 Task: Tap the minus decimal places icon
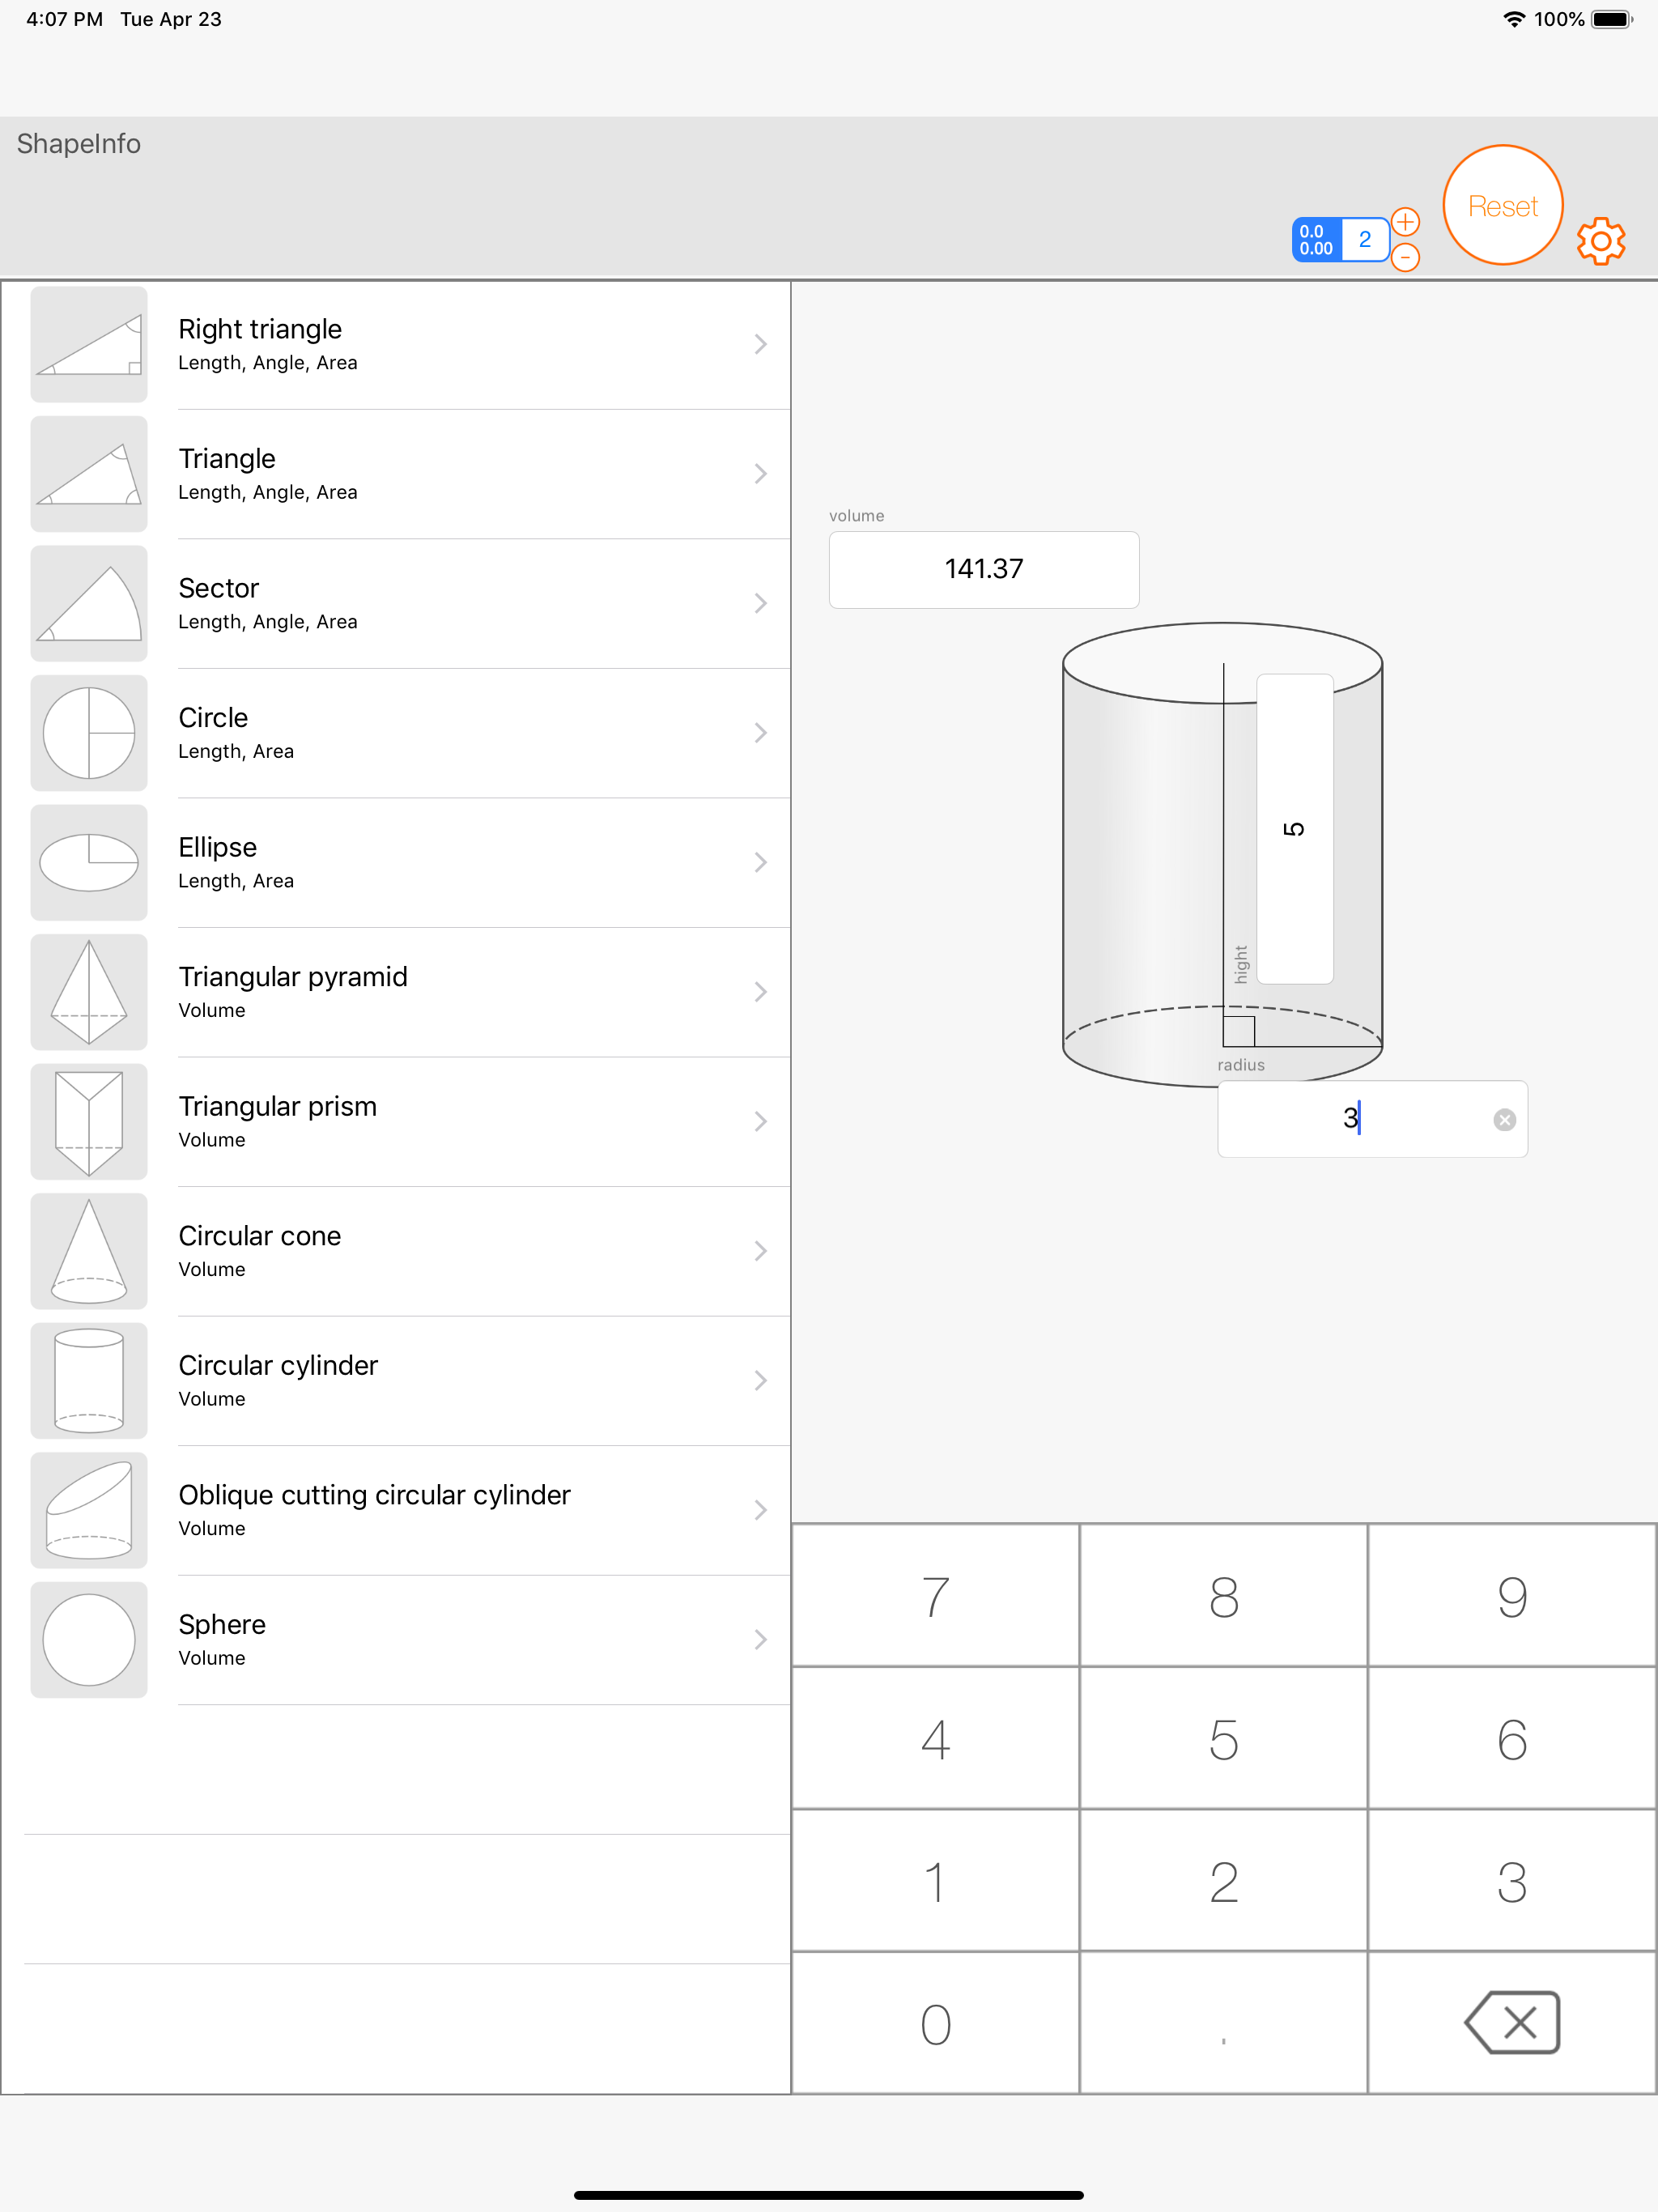[1405, 258]
